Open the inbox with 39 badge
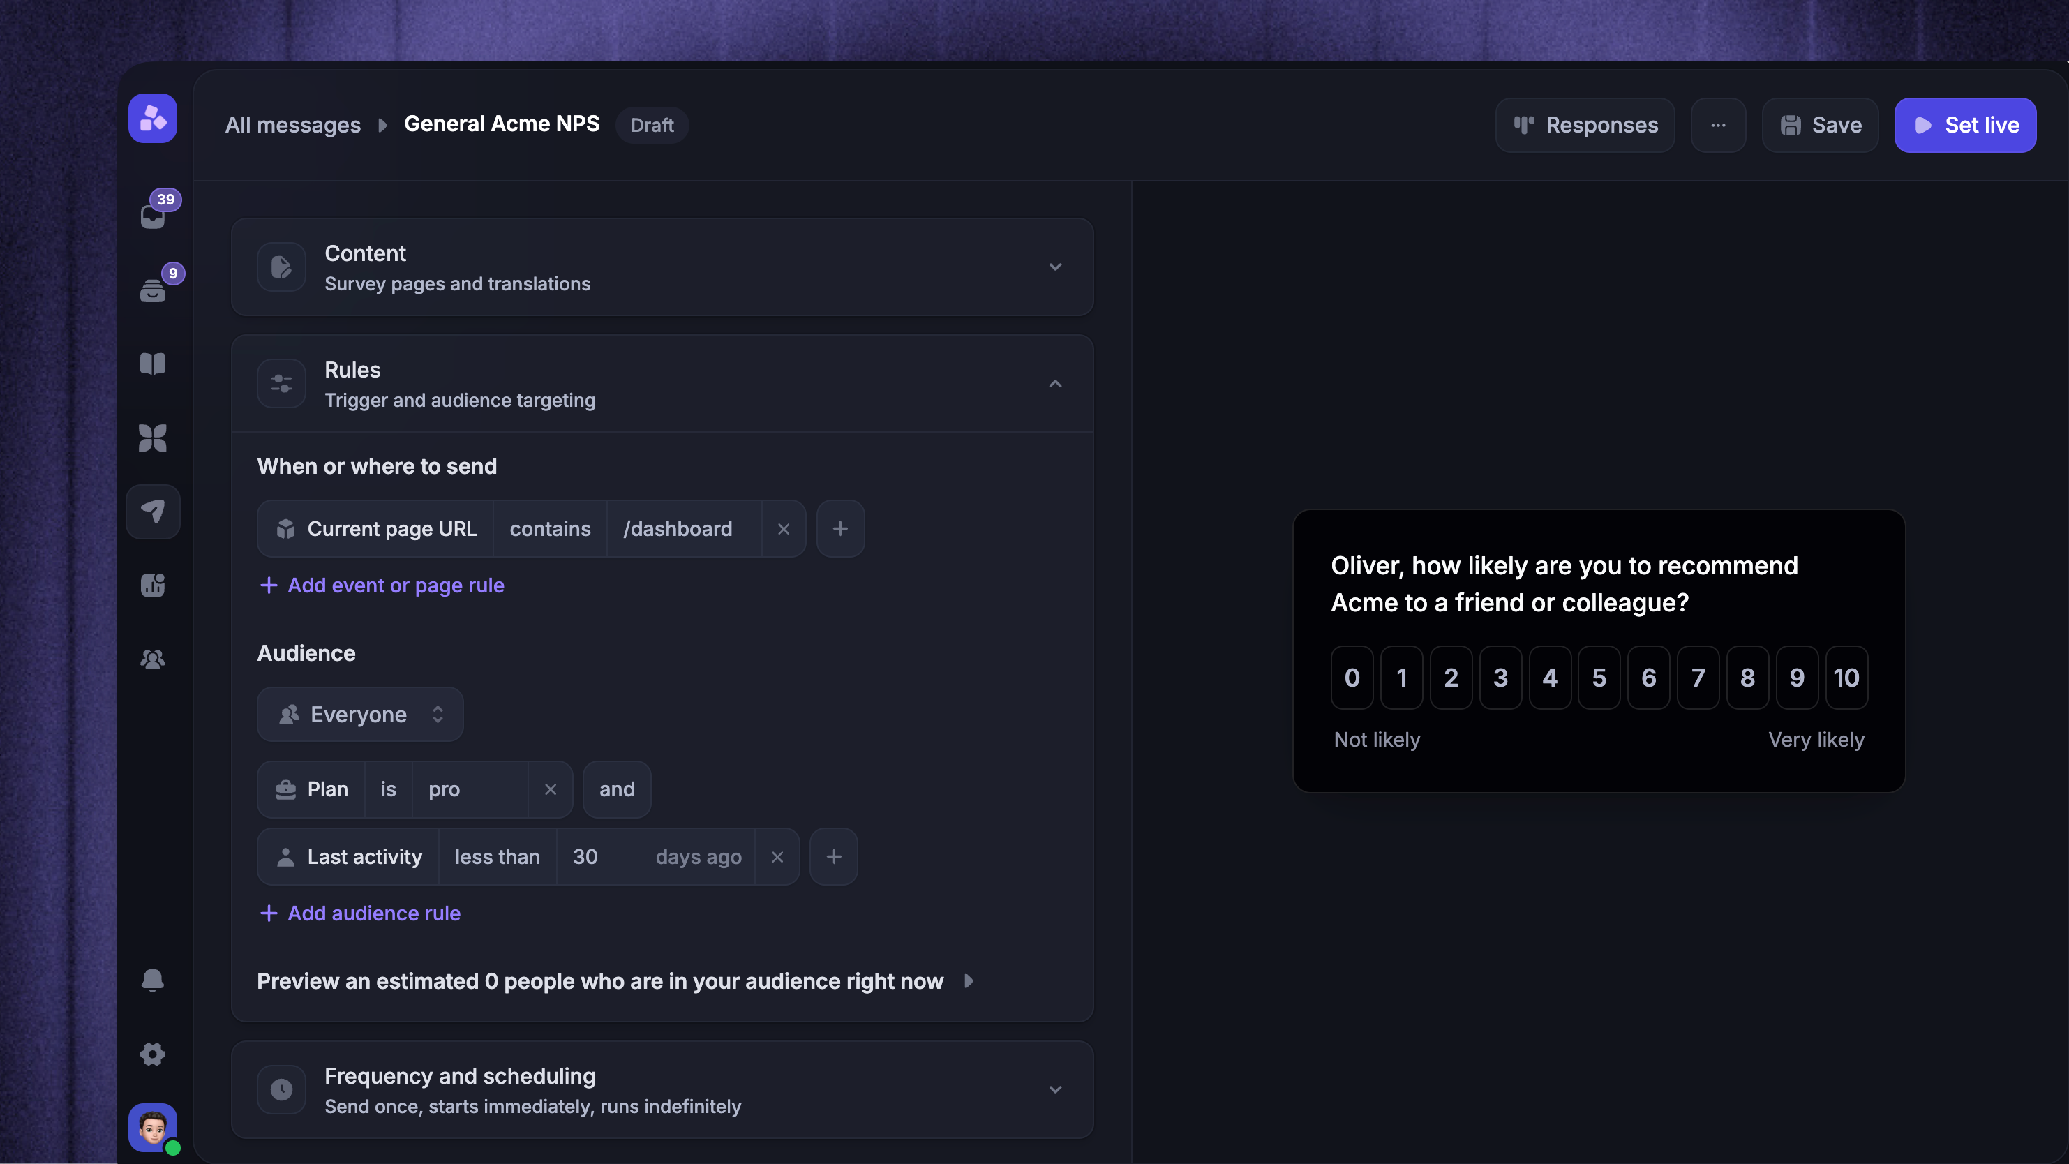2069x1164 pixels. [x=153, y=216]
